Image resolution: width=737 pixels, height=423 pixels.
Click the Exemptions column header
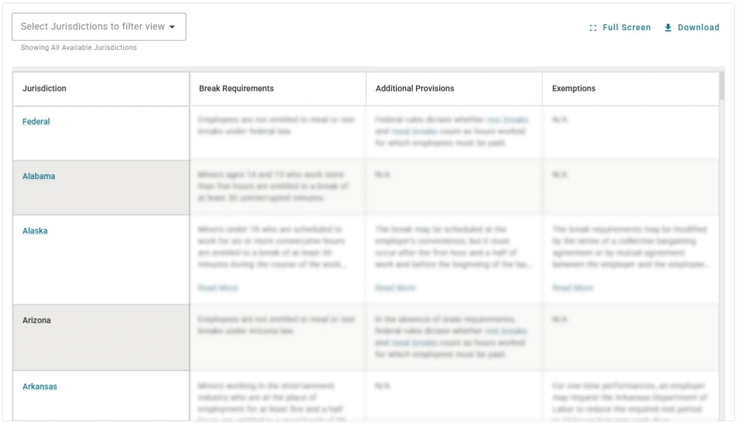click(573, 89)
